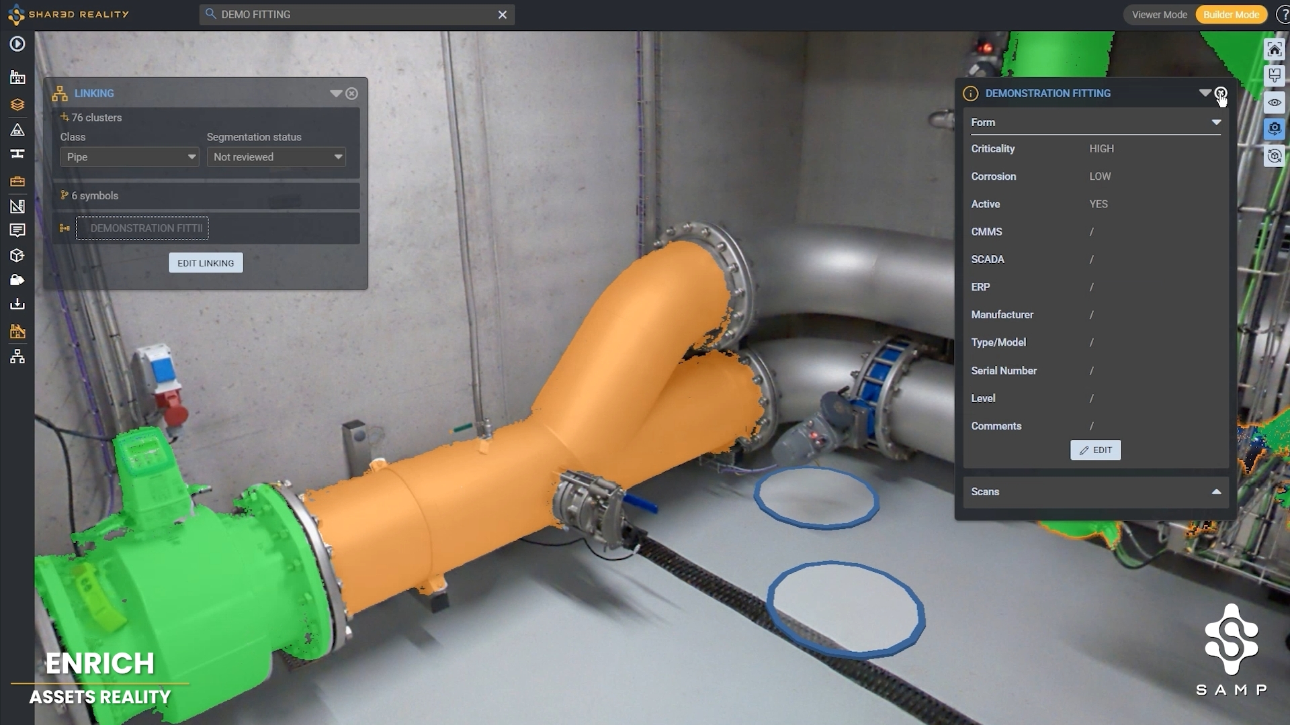The width and height of the screenshot is (1290, 725).
Task: Open the layers stack icon in sidebar
Action: (17, 105)
